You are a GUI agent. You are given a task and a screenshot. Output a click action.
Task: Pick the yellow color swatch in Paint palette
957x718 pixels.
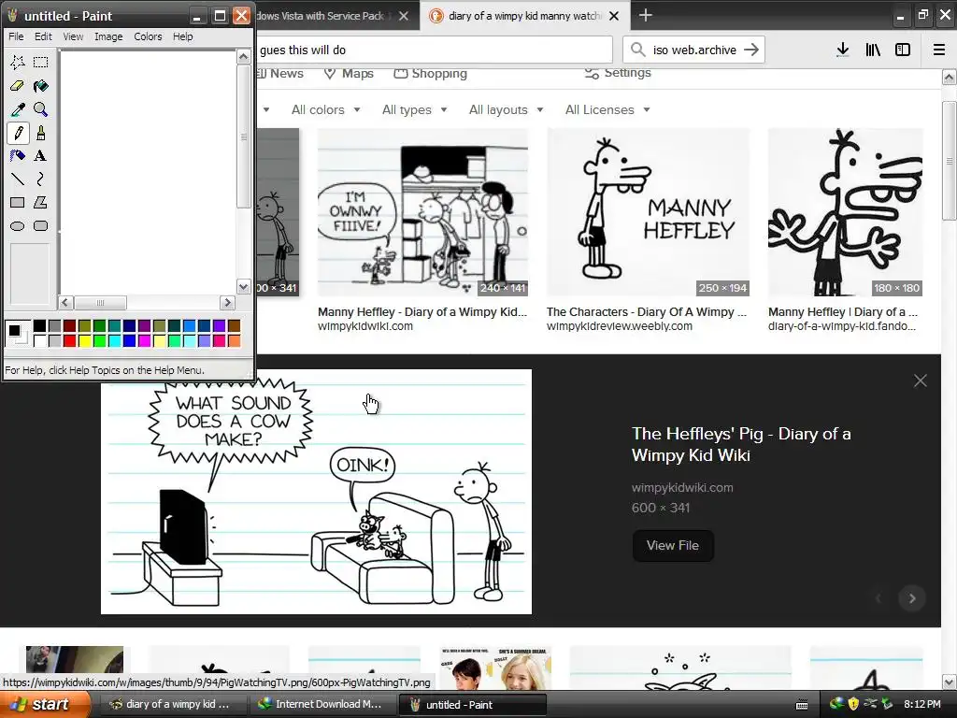(84, 340)
